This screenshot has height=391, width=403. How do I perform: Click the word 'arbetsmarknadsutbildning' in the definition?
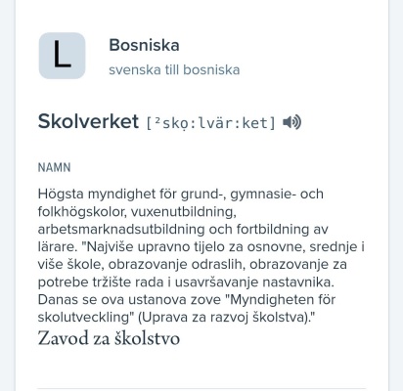point(121,230)
